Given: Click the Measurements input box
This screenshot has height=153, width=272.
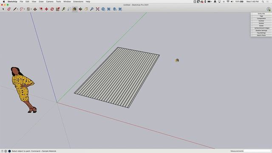Looking at the screenshot, I should [257, 151].
